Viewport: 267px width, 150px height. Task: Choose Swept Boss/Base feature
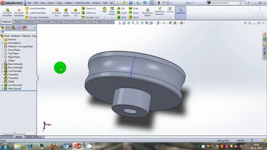point(35,8)
